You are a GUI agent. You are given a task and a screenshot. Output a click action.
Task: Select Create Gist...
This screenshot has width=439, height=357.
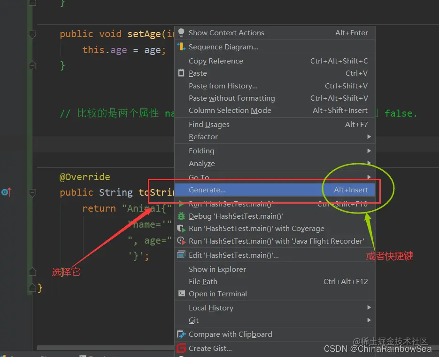point(275,349)
